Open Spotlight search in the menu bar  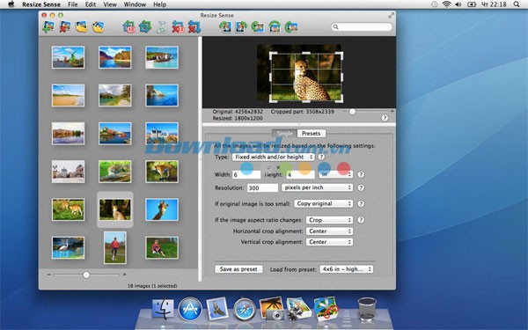click(517, 4)
